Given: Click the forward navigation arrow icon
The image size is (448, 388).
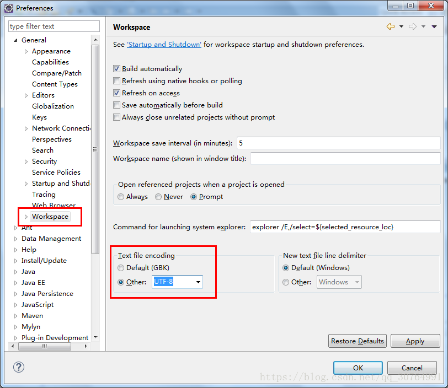Looking at the screenshot, I should tap(412, 26).
